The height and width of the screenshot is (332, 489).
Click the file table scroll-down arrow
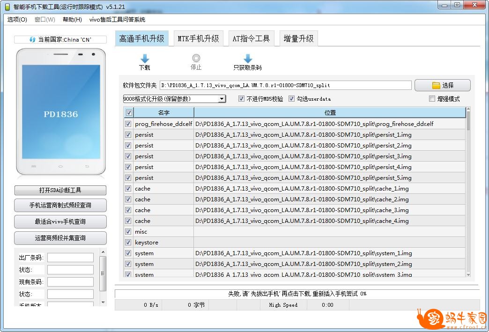pyautogui.click(x=468, y=274)
